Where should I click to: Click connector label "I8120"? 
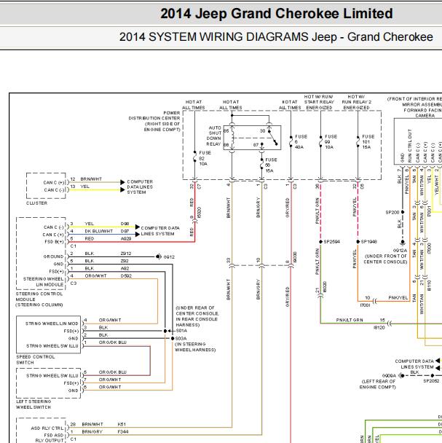coord(379,327)
